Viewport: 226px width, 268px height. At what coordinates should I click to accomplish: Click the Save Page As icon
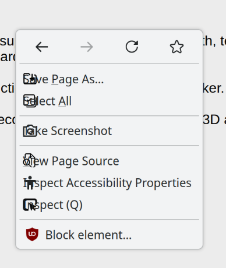pos(30,79)
